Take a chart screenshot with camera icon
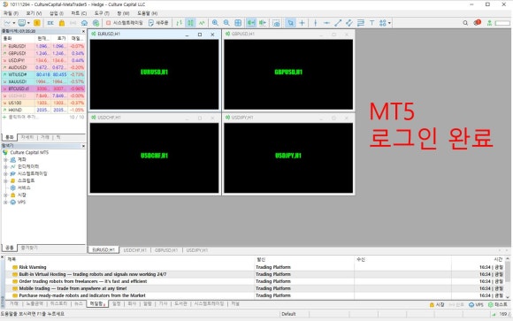This screenshot has height=321, width=513. point(276,23)
